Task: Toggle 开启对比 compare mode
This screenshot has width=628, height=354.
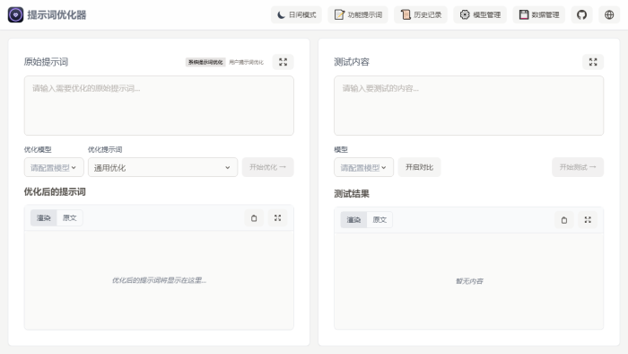Action: point(419,167)
